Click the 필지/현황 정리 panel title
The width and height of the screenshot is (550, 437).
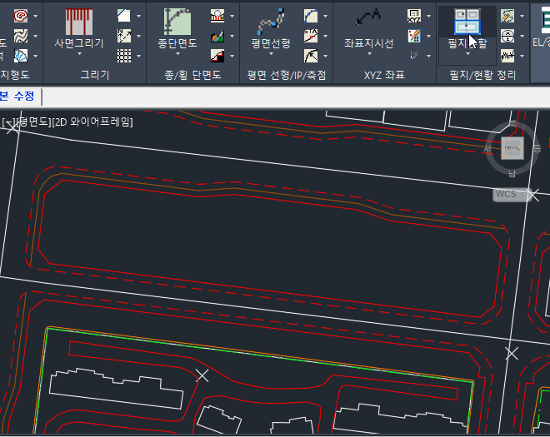point(483,75)
